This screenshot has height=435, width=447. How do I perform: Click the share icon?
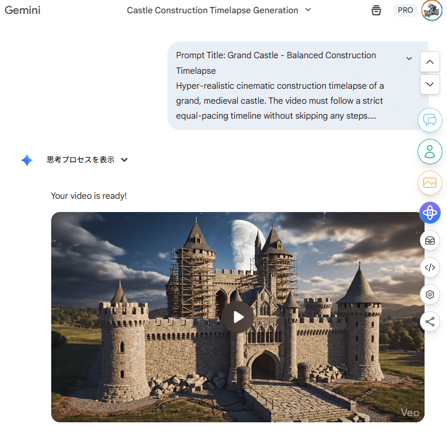(x=430, y=321)
